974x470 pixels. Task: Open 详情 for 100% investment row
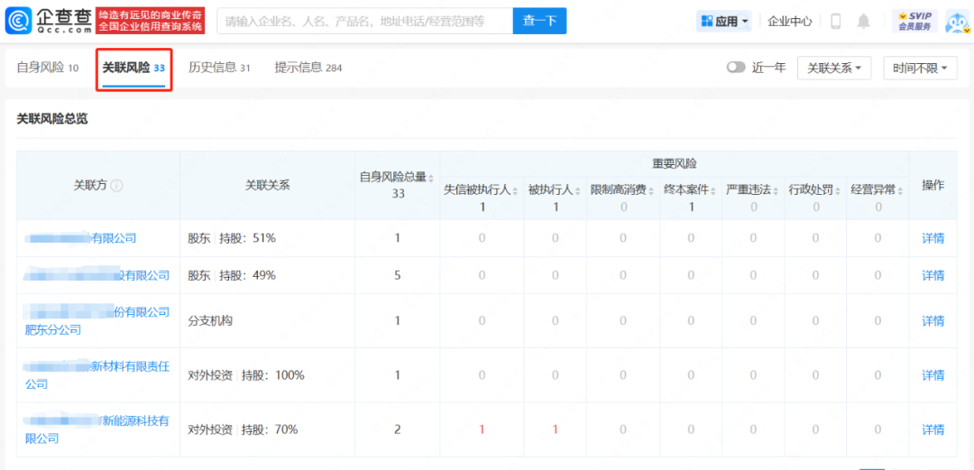(x=933, y=375)
